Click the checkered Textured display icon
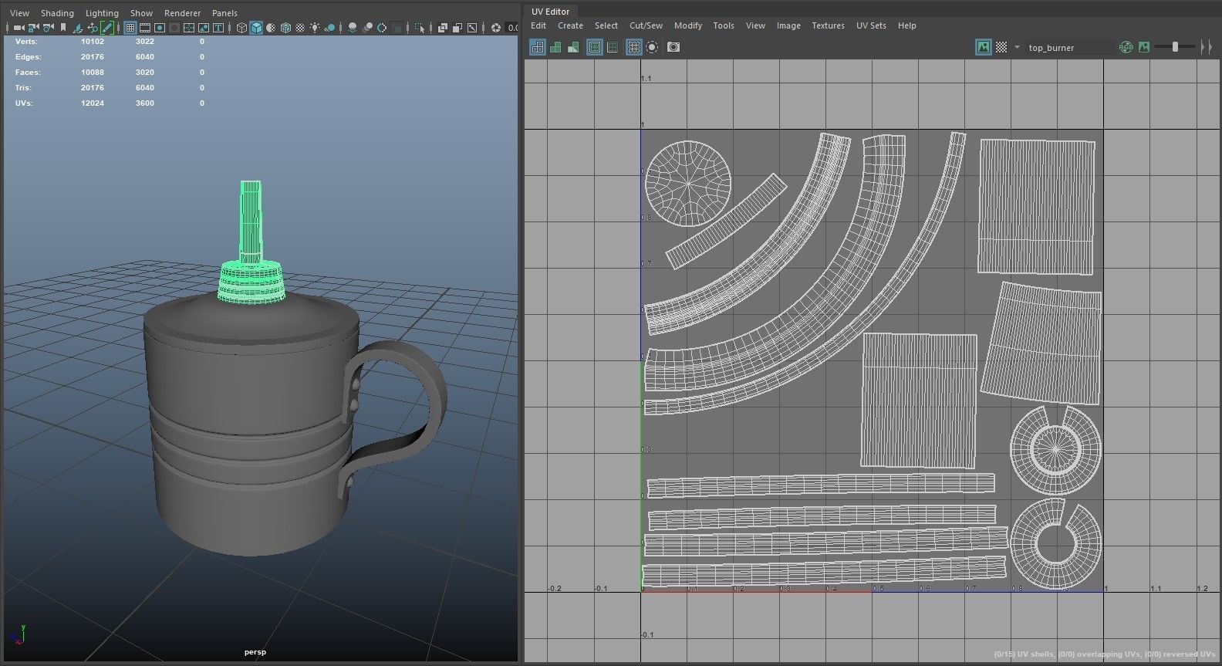Image resolution: width=1222 pixels, height=666 pixels. point(300,28)
